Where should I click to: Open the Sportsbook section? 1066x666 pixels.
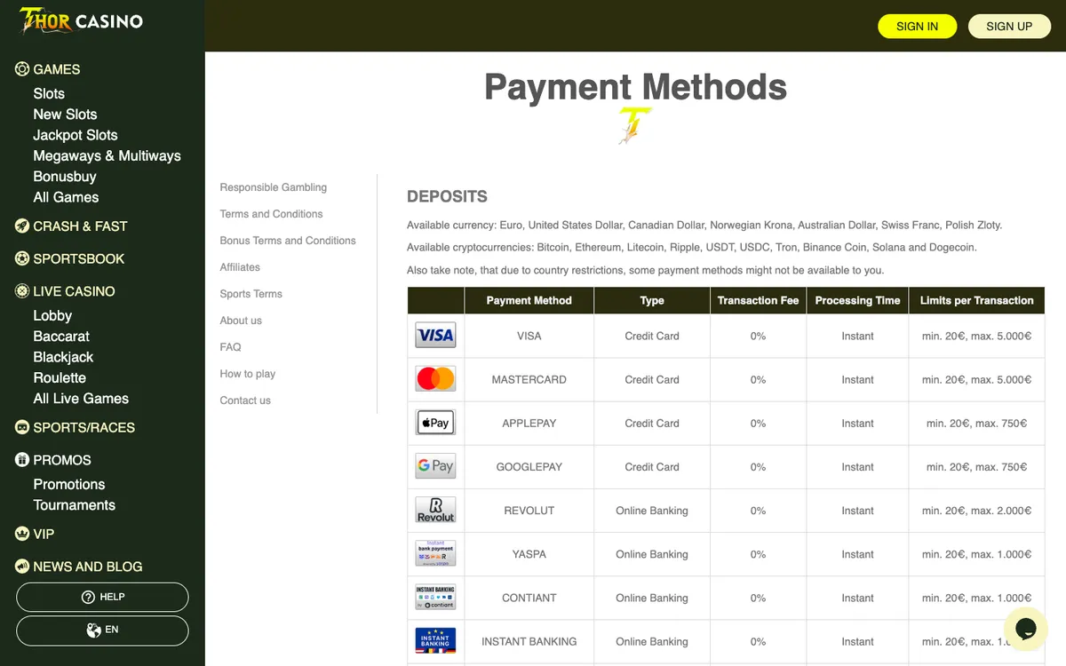click(x=79, y=259)
